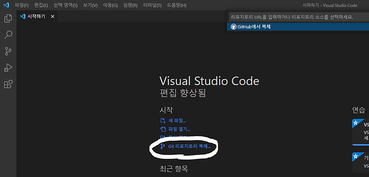
Task: Open the Search view in activity bar
Action: [8, 35]
